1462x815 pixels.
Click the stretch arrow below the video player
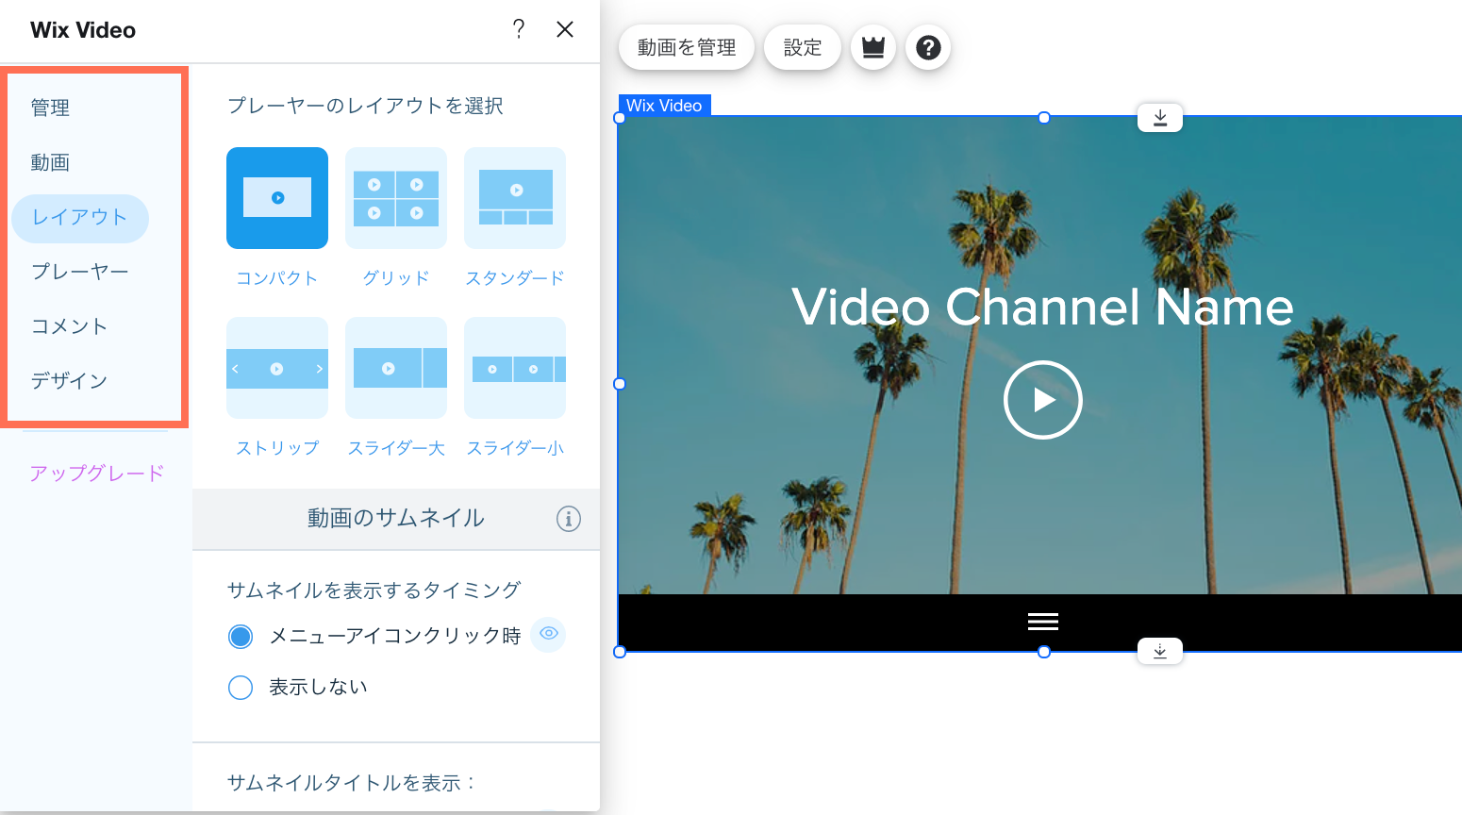pos(1159,651)
